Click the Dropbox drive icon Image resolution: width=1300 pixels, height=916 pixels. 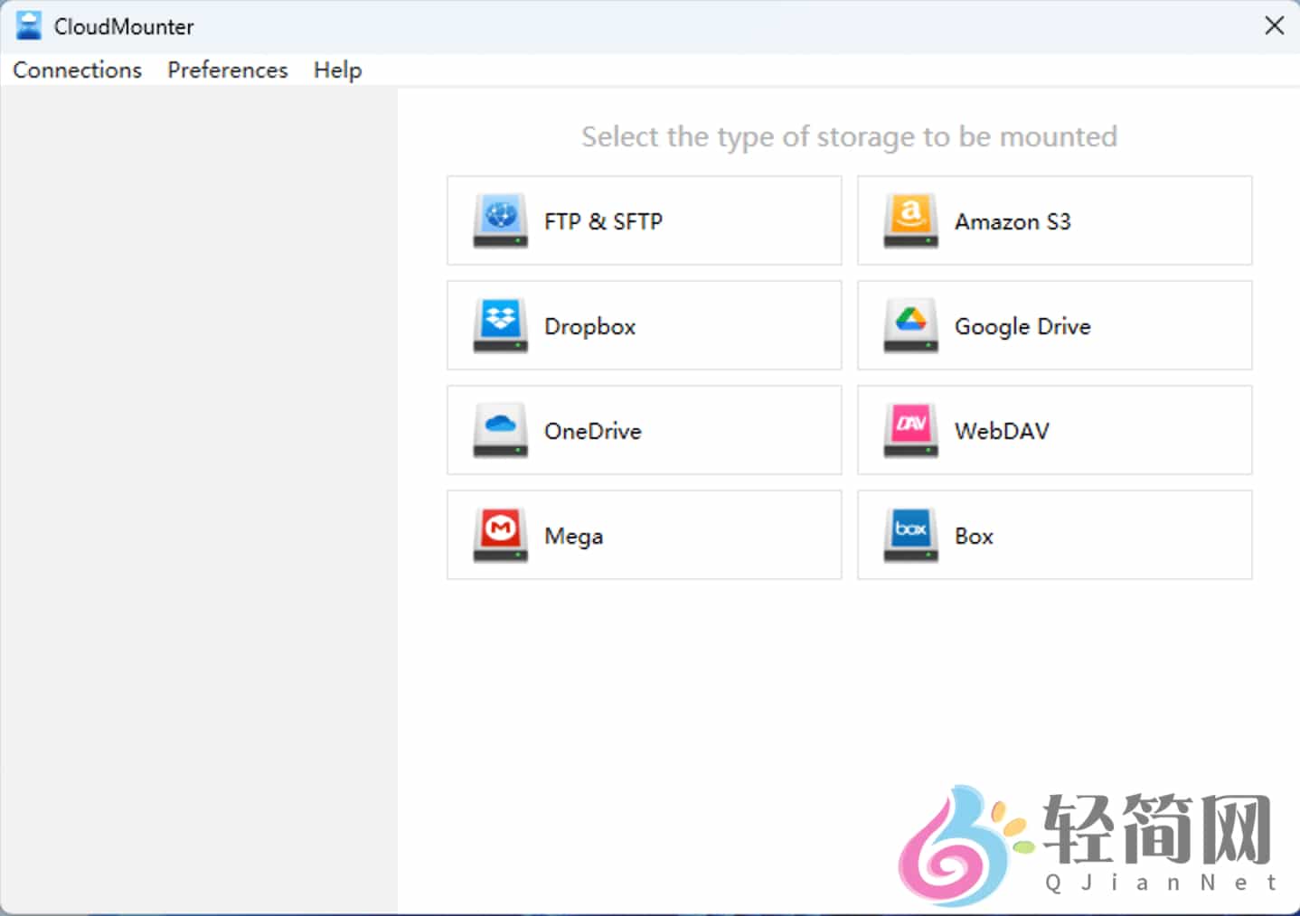click(x=500, y=326)
